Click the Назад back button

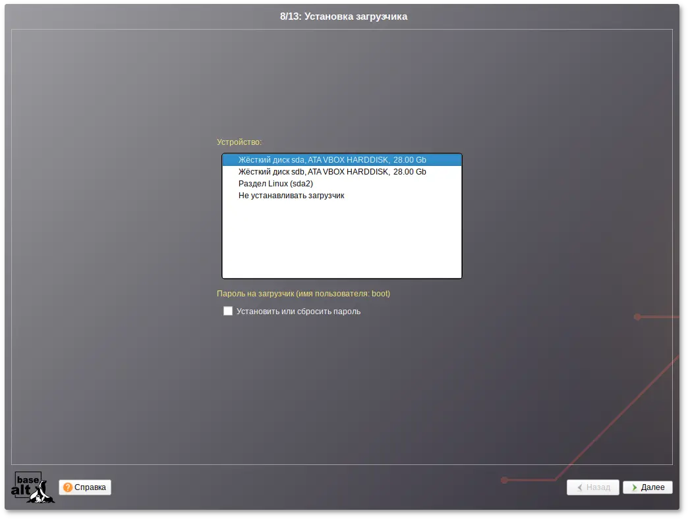593,487
